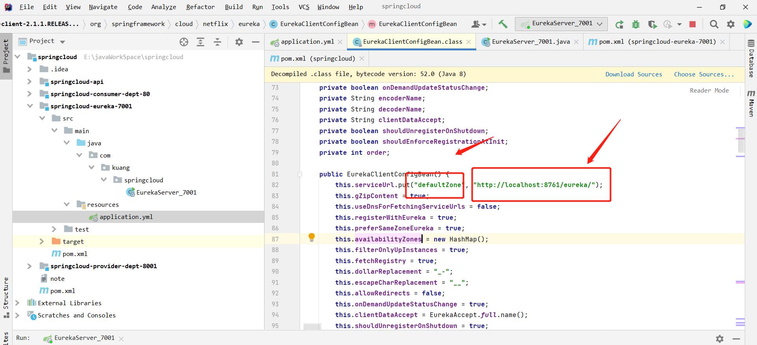Click the cloud breadcrumb in navigation bar
This screenshot has height=345, width=757.
click(x=184, y=24)
